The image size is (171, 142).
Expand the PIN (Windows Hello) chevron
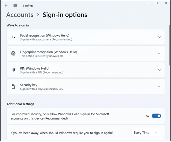(159, 70)
